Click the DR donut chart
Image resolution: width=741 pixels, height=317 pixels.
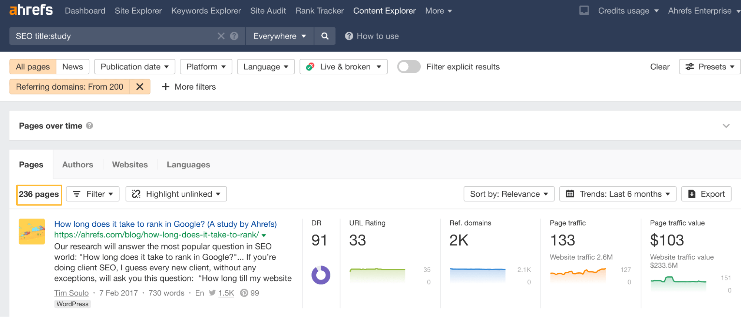pyautogui.click(x=321, y=275)
